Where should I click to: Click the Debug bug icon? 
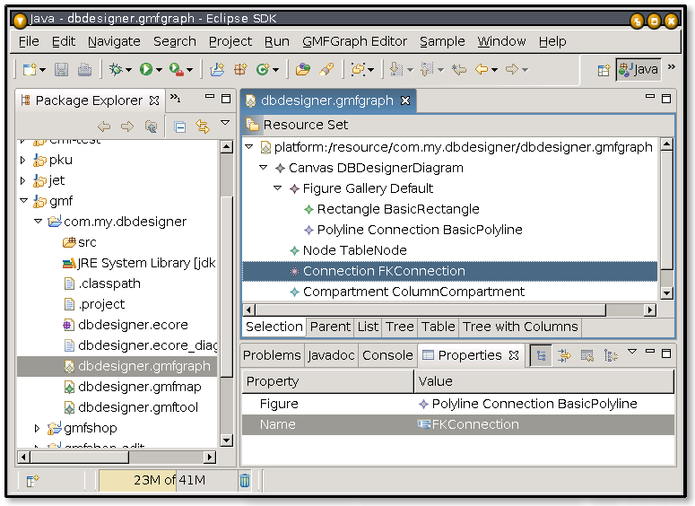point(116,69)
